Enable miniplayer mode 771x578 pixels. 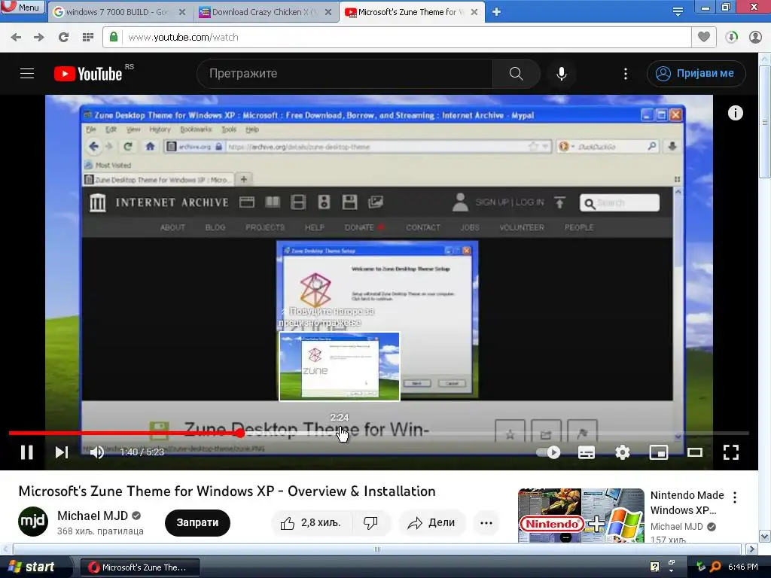(658, 452)
